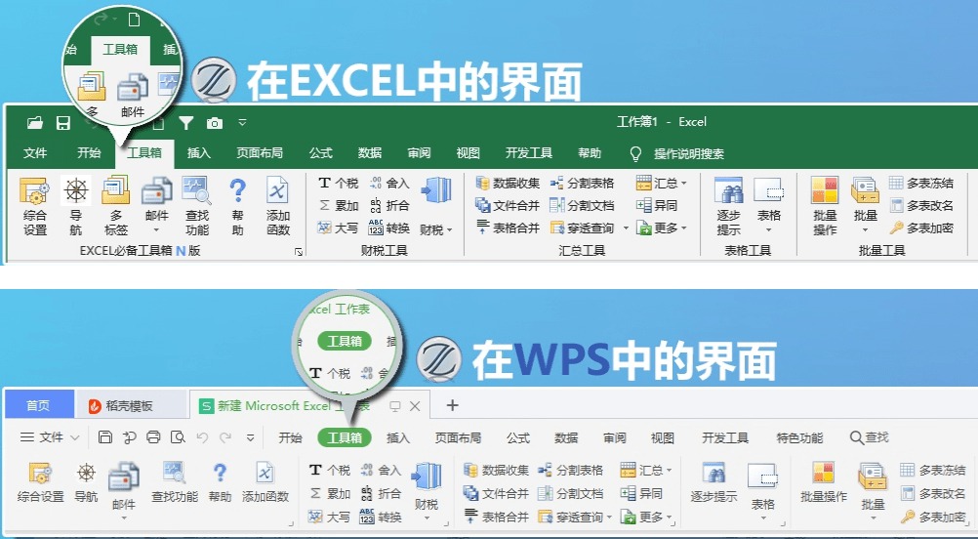Open 综合设置 in the WPS ribbon
The width and height of the screenshot is (978, 539).
[41, 482]
